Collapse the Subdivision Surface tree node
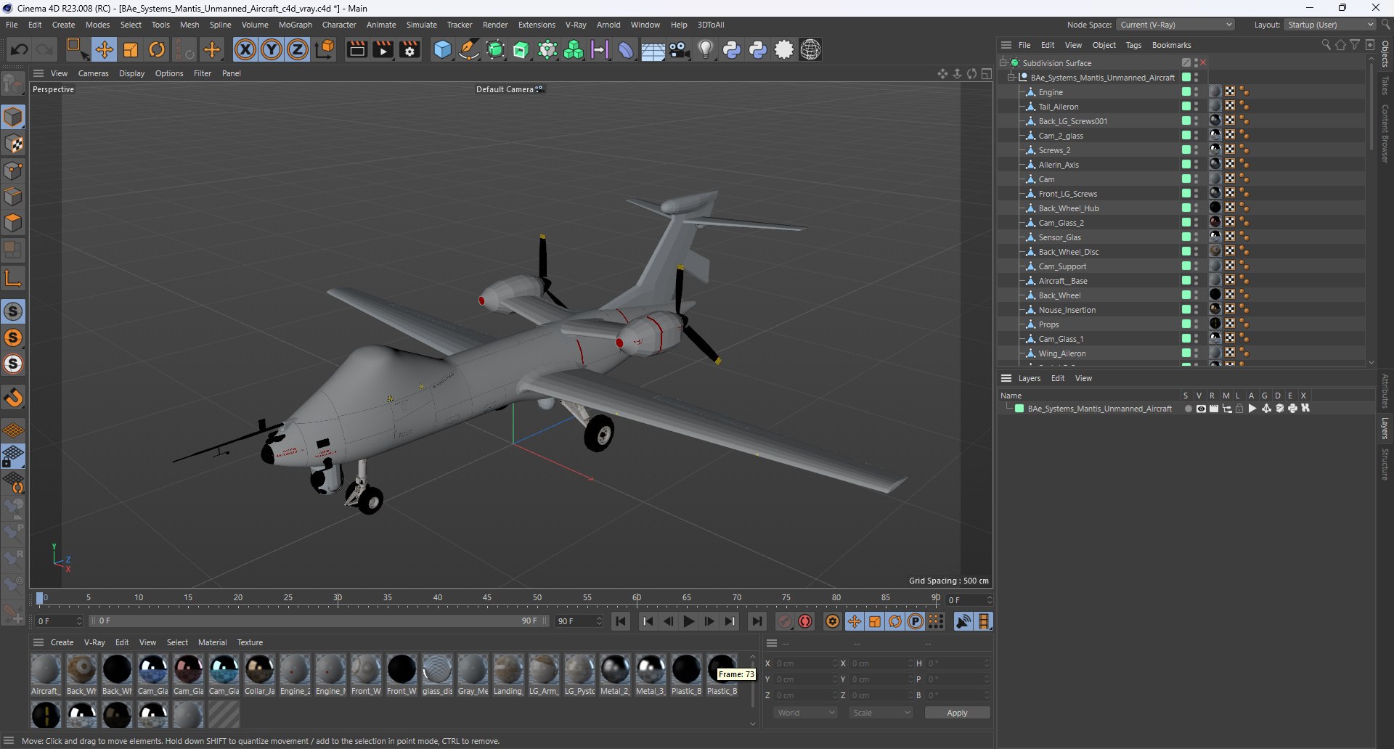The width and height of the screenshot is (1394, 749). (1003, 63)
